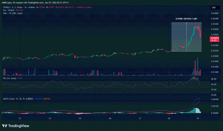Viewport: 223px width, 131px height.
Task: Click the RSI 80.00 scale label
Action: click(x=214, y=79)
